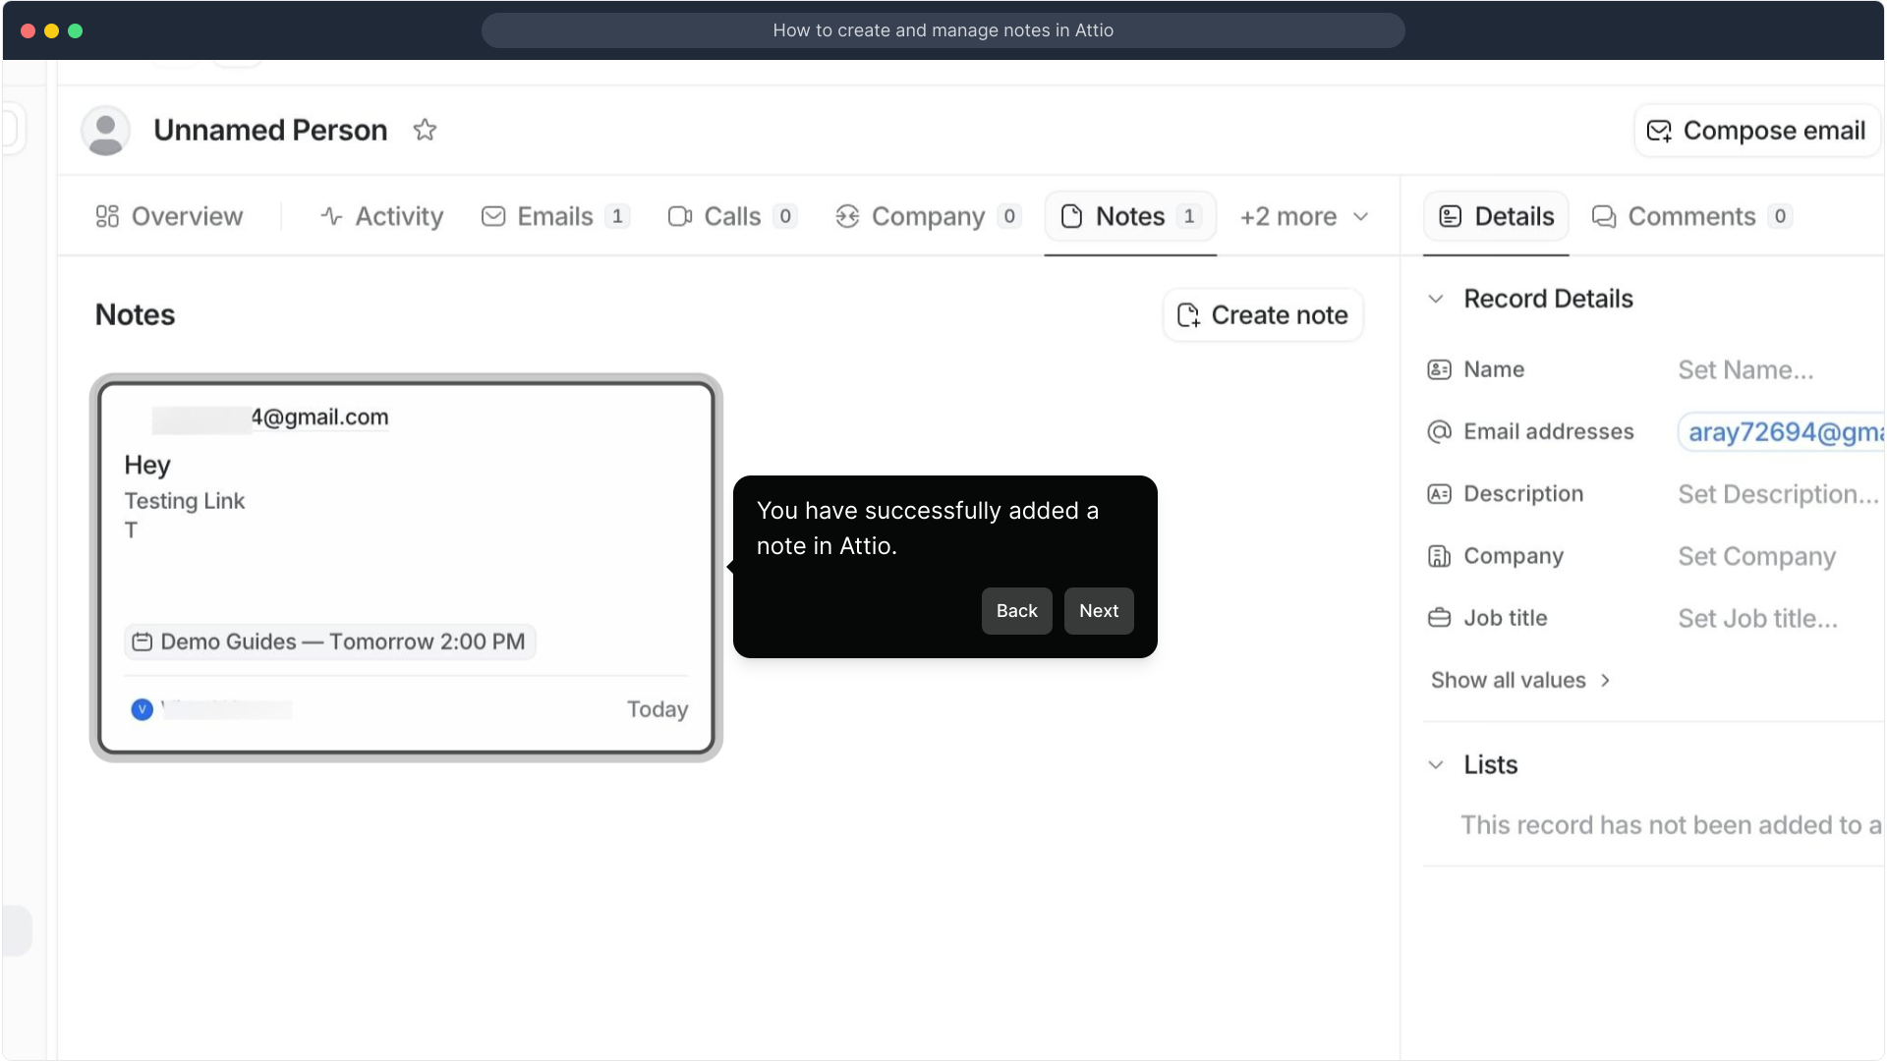Click the Company tab icon

(x=847, y=216)
